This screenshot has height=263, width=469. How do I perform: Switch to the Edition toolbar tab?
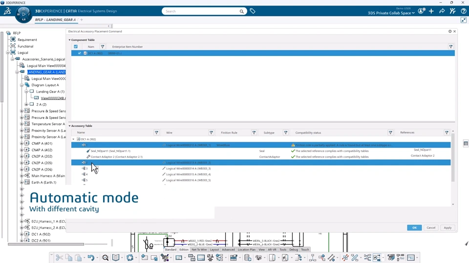[184, 249]
